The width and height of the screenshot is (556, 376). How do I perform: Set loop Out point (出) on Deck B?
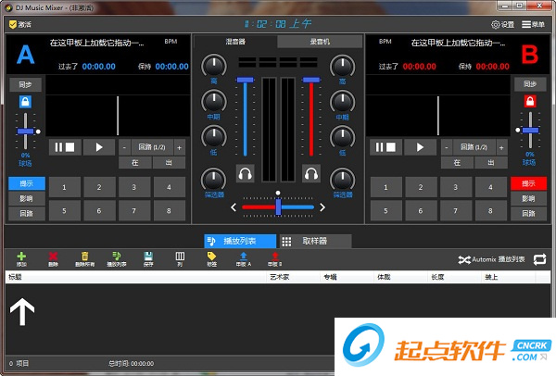point(491,163)
